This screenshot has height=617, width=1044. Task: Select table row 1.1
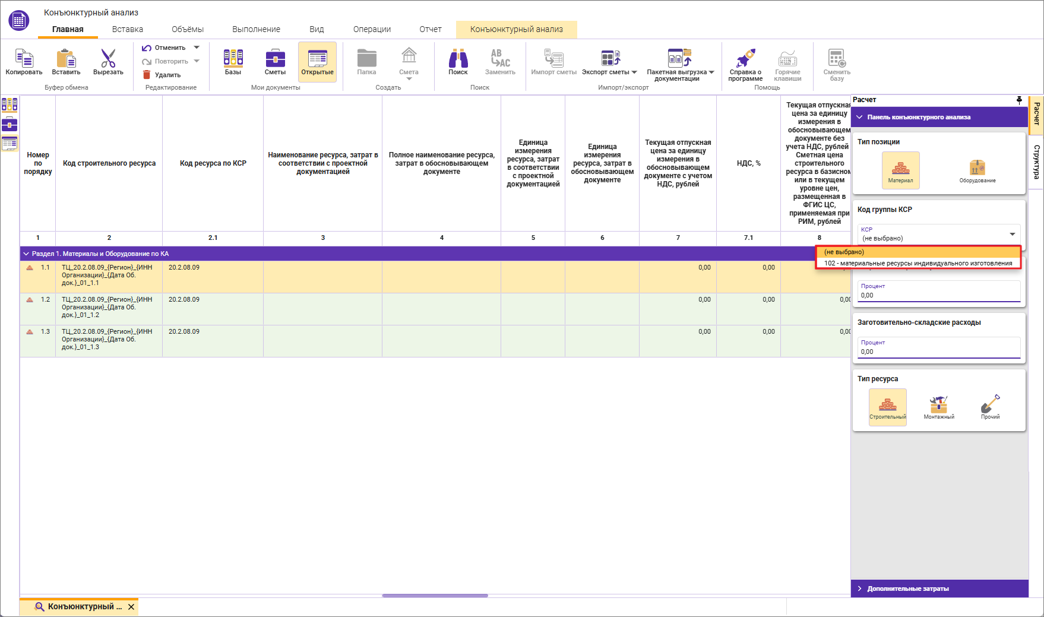click(x=435, y=277)
